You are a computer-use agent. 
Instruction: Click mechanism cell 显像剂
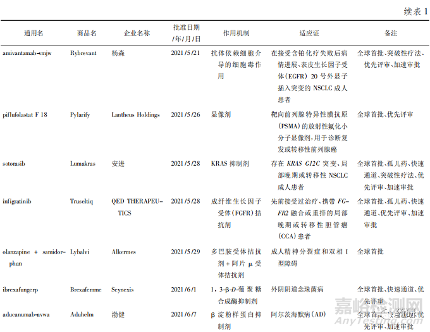221,114
